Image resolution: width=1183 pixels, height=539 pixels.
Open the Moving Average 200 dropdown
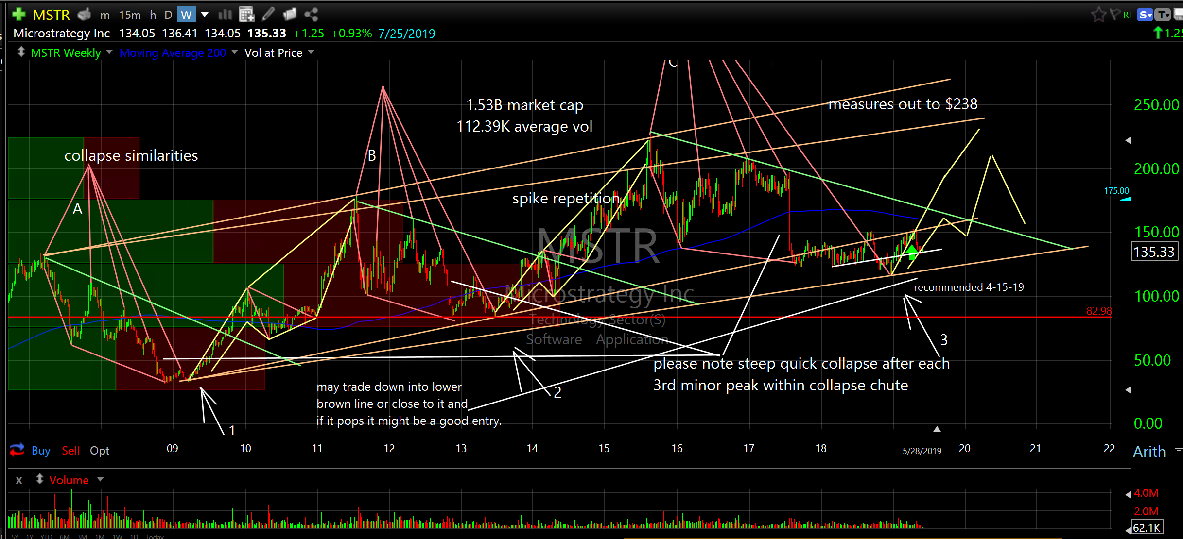pos(234,52)
